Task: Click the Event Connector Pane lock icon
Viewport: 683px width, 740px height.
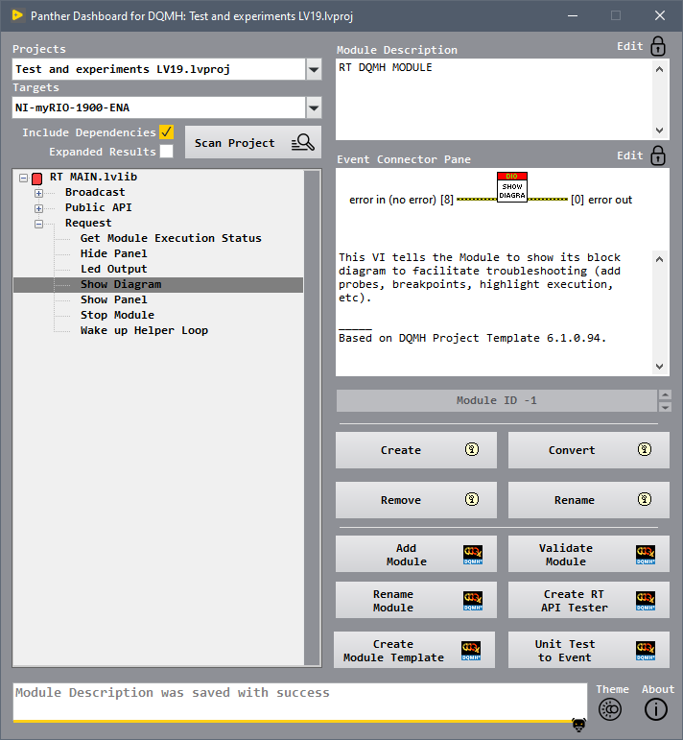Action: click(657, 155)
